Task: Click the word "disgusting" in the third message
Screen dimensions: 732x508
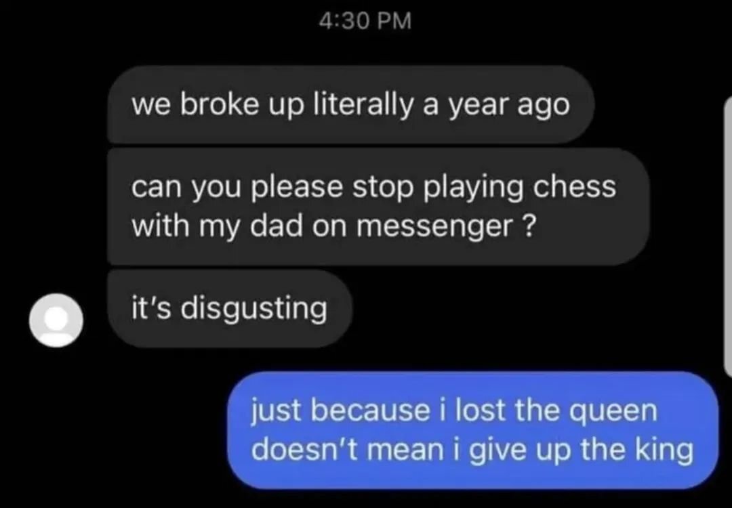Action: (253, 310)
